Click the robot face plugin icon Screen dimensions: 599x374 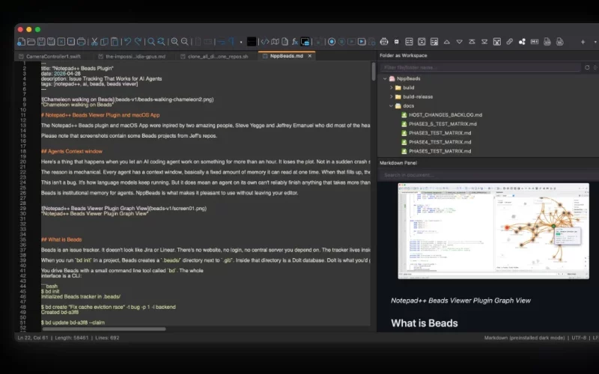click(384, 42)
